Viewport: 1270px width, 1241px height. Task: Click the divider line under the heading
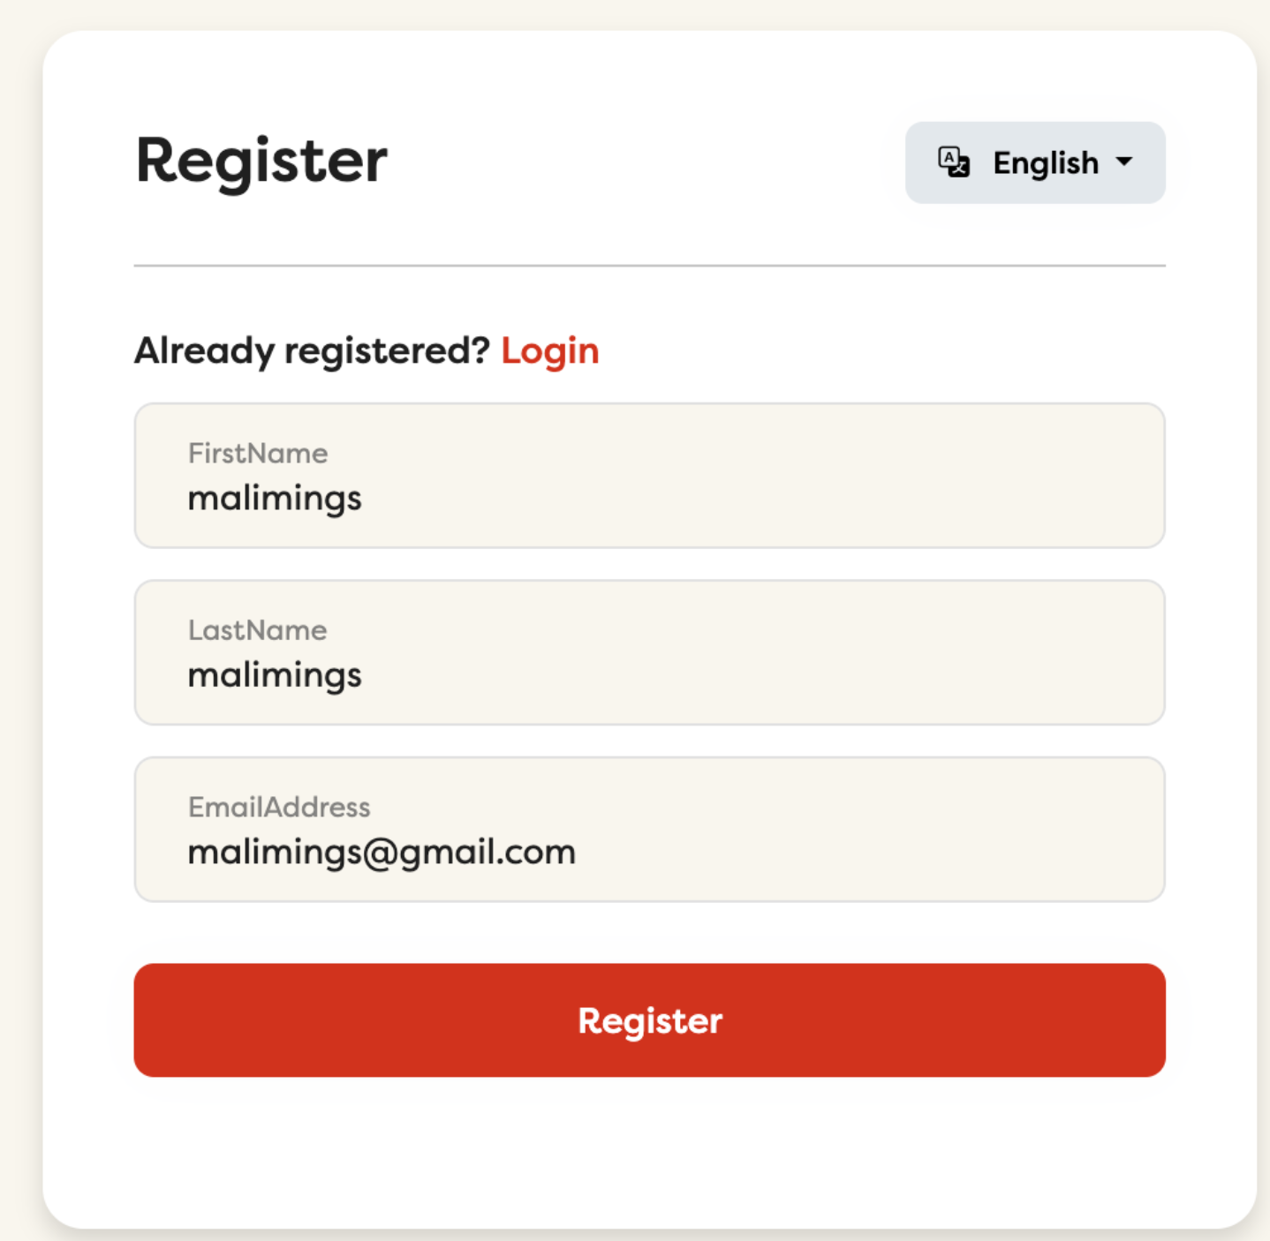click(x=649, y=265)
